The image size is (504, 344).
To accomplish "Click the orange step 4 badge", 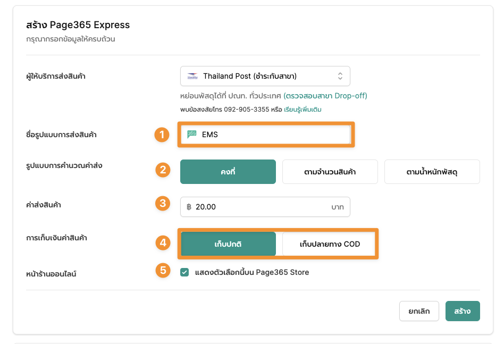I will (x=163, y=243).
